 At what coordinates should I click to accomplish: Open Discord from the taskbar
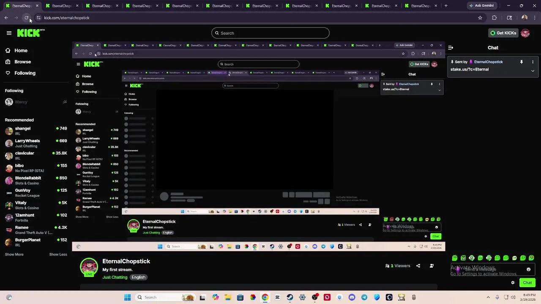pos(352,297)
